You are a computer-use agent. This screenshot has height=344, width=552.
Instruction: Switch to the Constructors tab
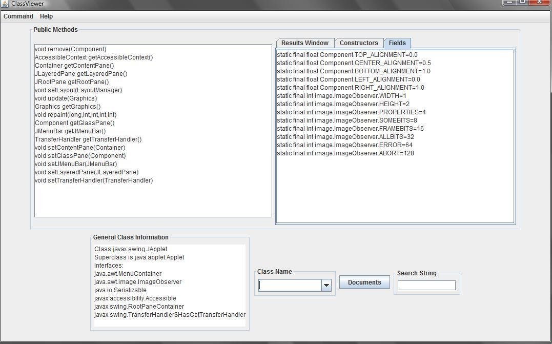coord(359,43)
